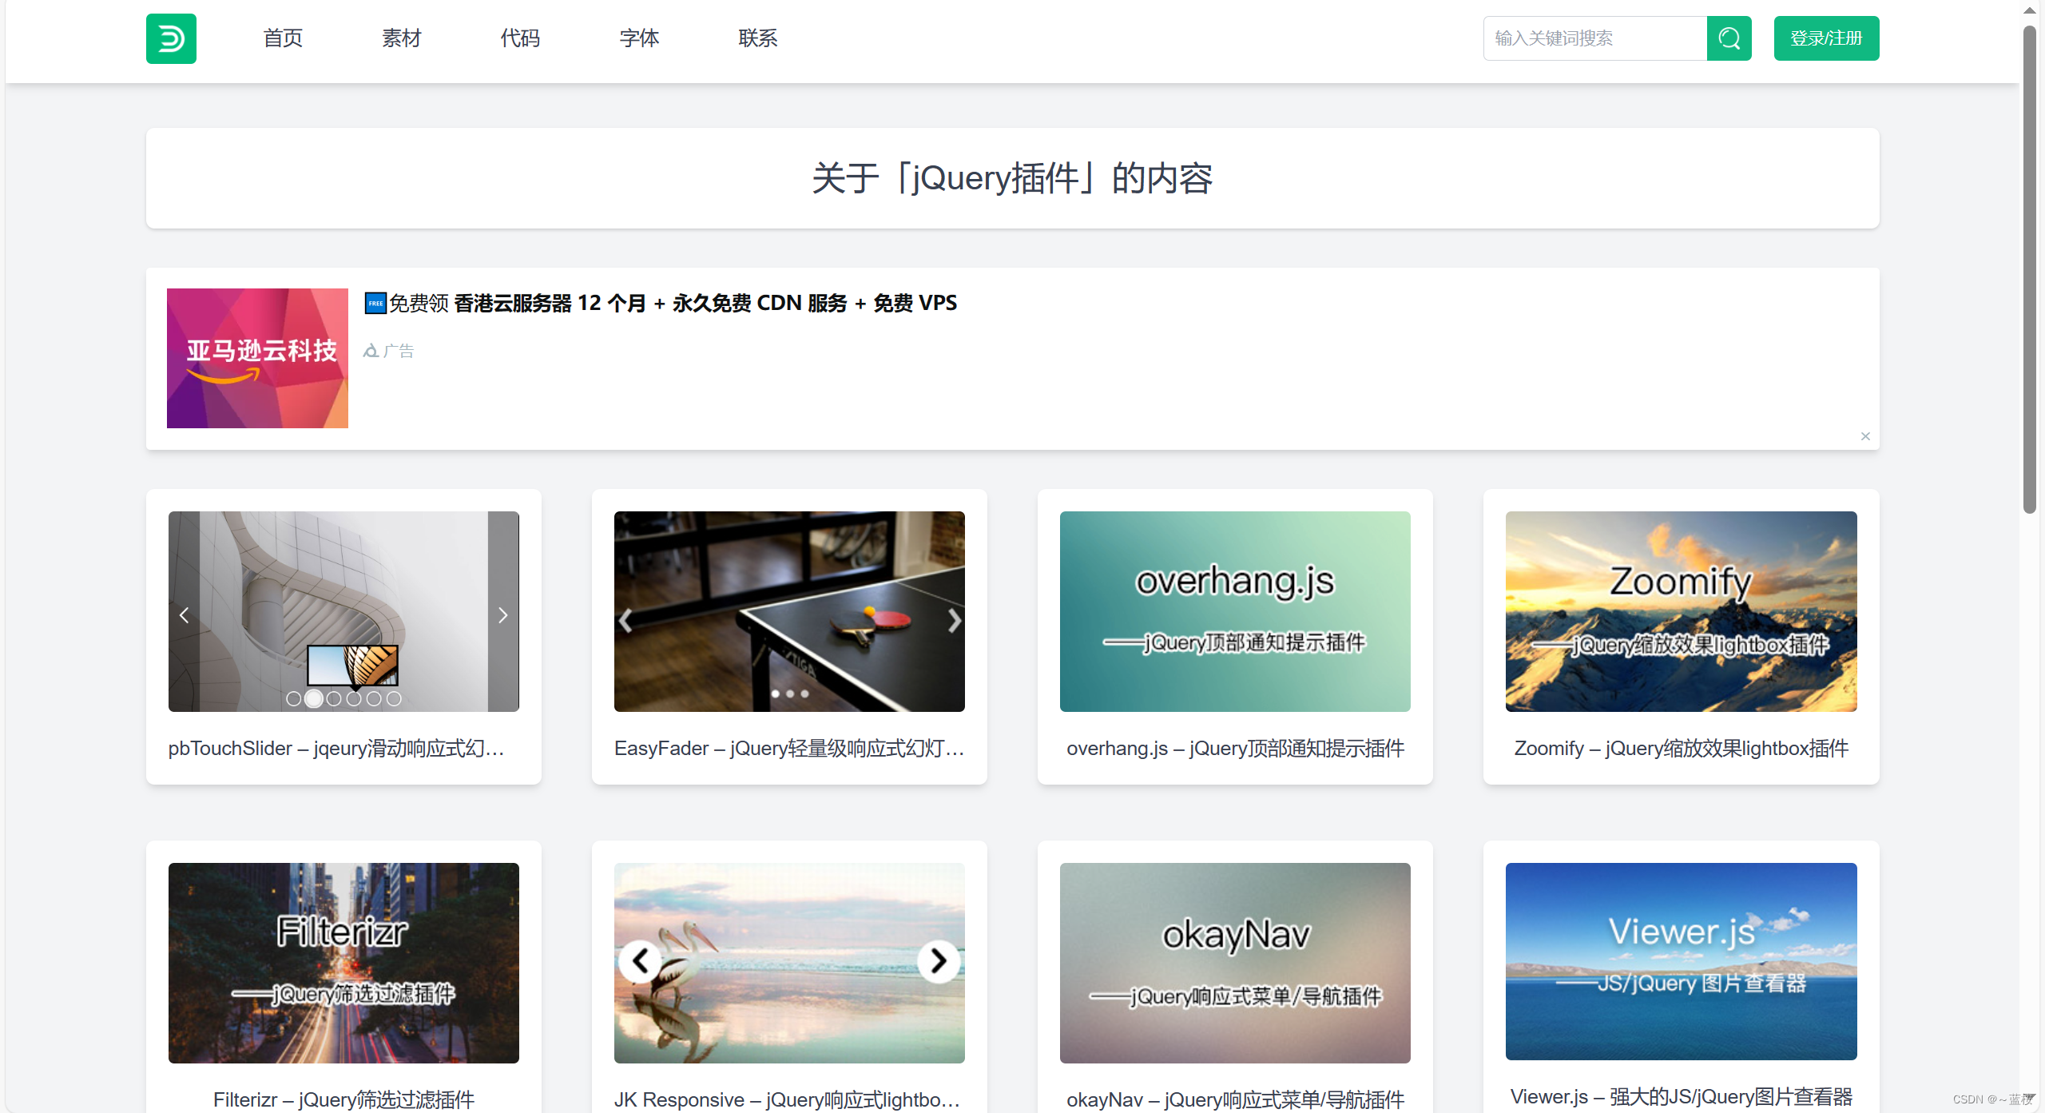2045x1113 pixels.
Task: Click the 广告 ad label text
Action: click(398, 351)
